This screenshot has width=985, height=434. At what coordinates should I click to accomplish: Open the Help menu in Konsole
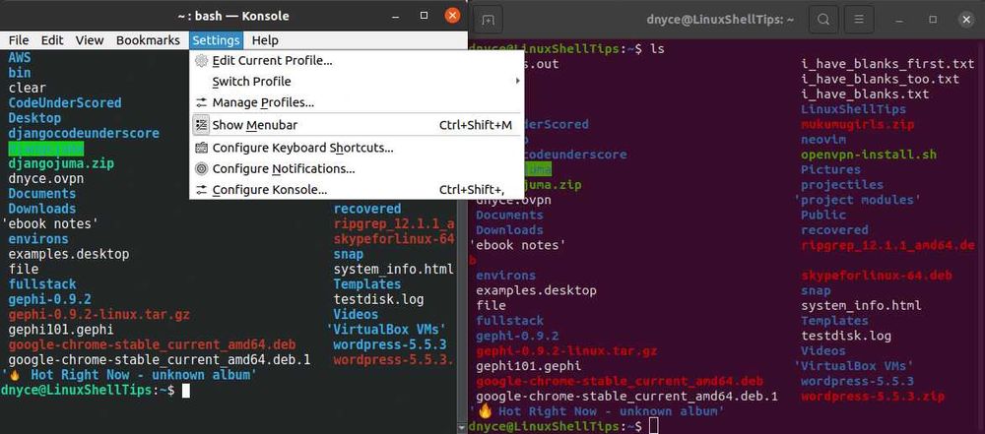click(x=264, y=40)
